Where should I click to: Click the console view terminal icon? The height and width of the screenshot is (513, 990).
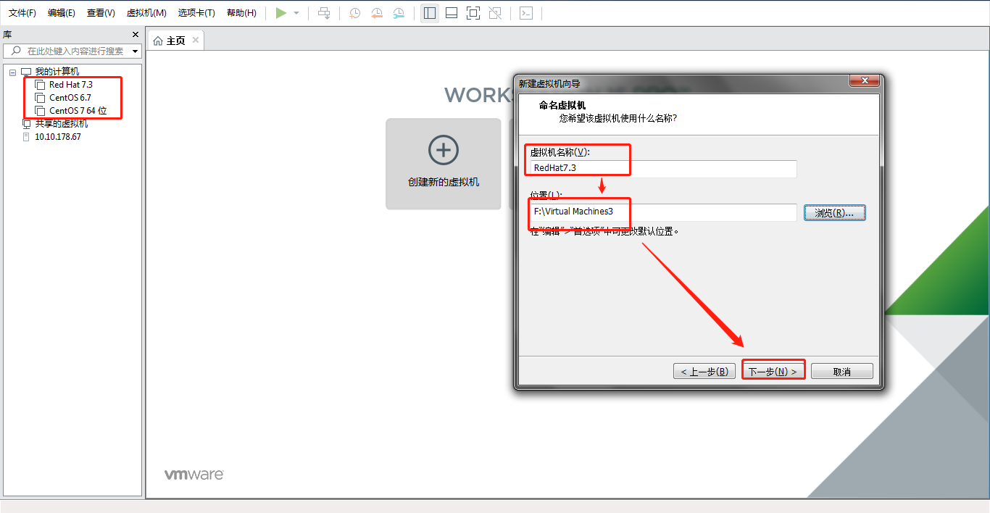526,13
